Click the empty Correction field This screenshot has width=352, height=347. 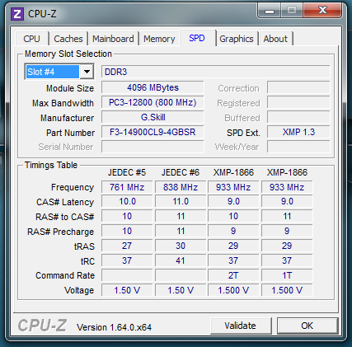click(x=298, y=87)
